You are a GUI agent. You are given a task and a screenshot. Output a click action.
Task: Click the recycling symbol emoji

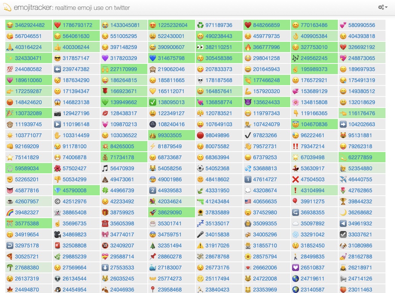click(200, 25)
